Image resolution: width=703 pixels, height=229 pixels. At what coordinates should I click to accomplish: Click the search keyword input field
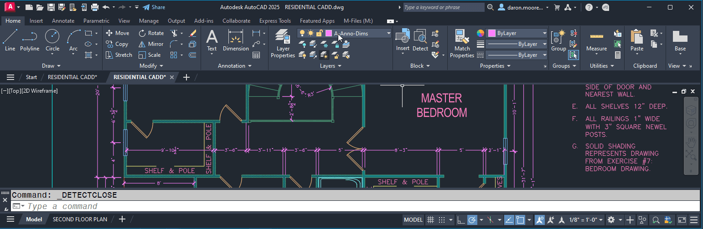(x=444, y=7)
